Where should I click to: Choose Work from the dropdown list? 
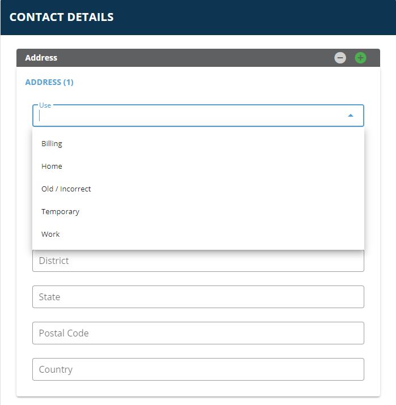point(198,234)
